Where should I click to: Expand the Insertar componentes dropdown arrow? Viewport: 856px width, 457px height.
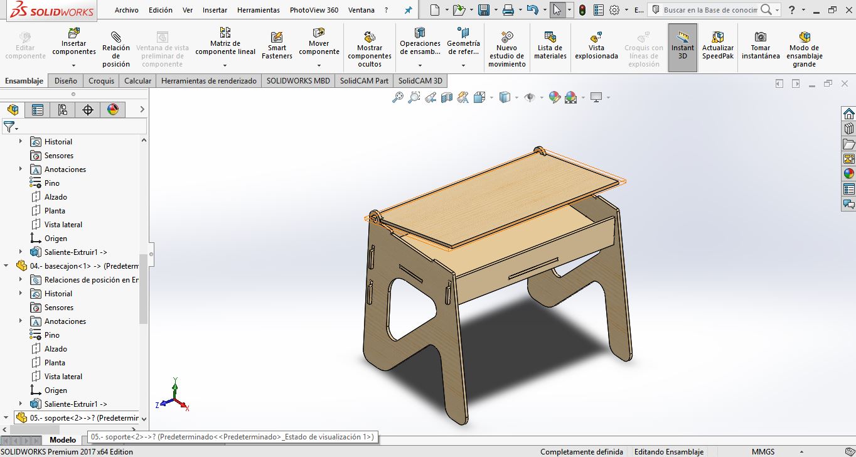(74, 65)
